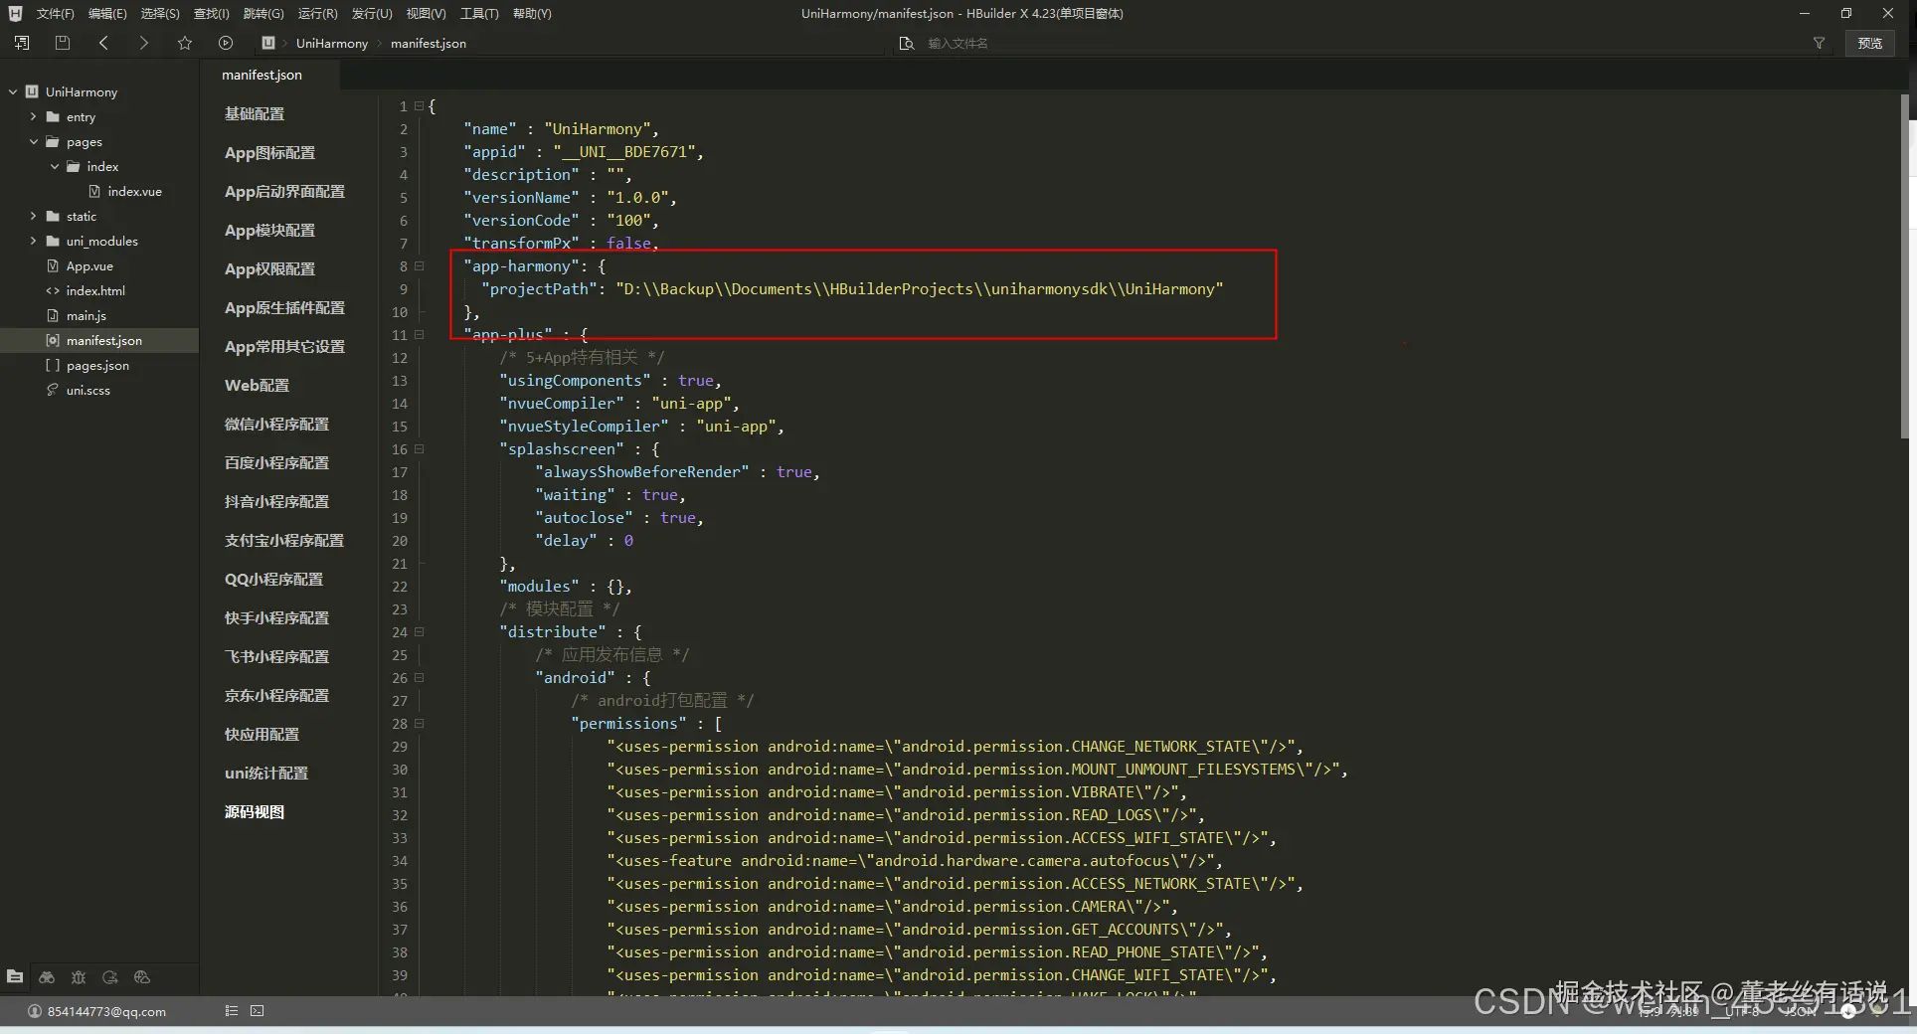This screenshot has width=1917, height=1034.
Task: Open the 编辑(E) menu
Action: coord(107,13)
